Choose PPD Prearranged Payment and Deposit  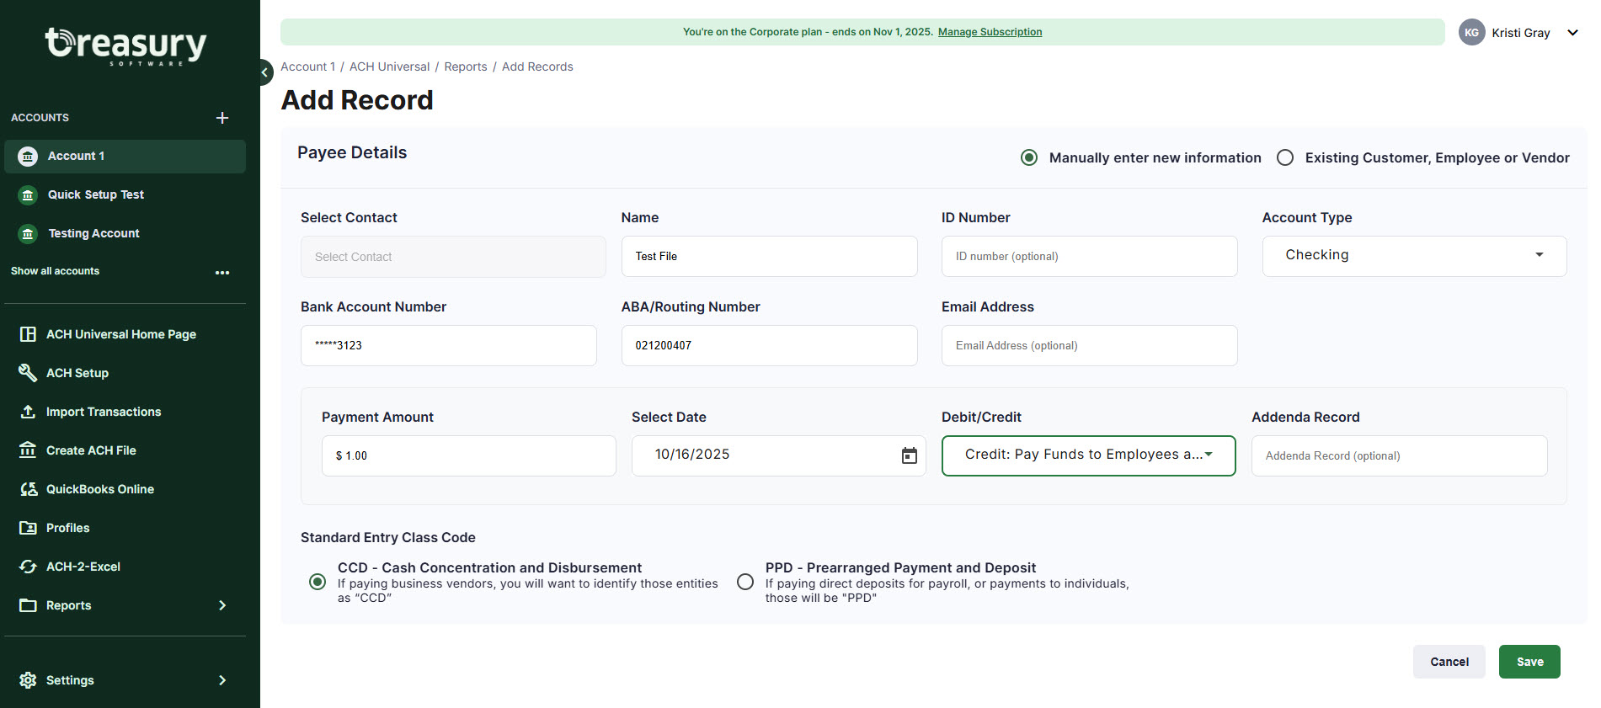coord(745,582)
